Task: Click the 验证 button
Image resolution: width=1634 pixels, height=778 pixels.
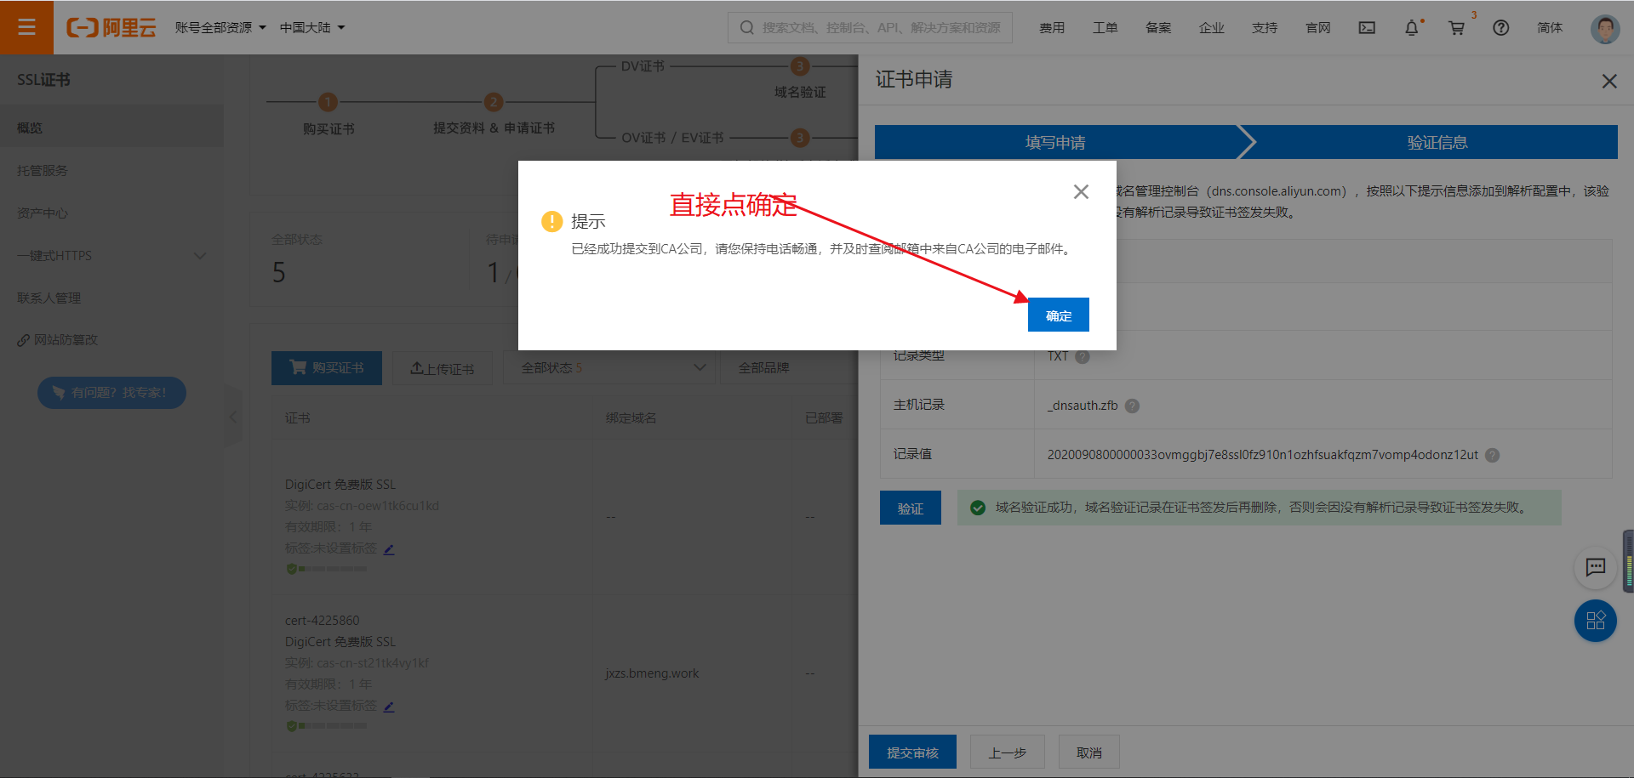Action: click(x=910, y=508)
